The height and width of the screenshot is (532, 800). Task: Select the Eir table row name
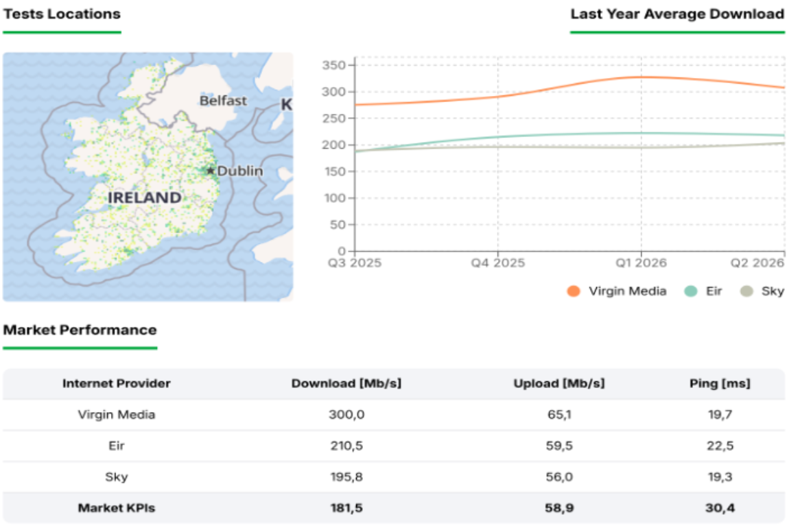click(117, 446)
